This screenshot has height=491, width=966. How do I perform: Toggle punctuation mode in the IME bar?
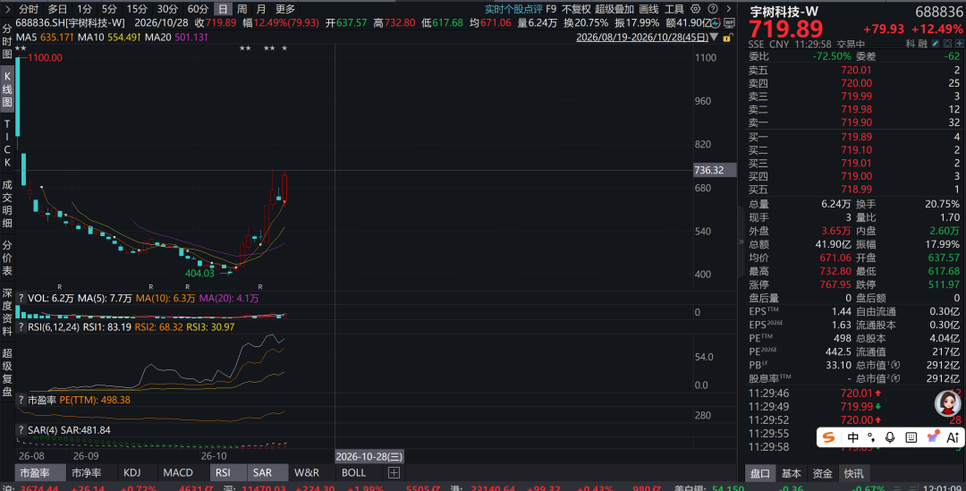pyautogui.click(x=871, y=437)
